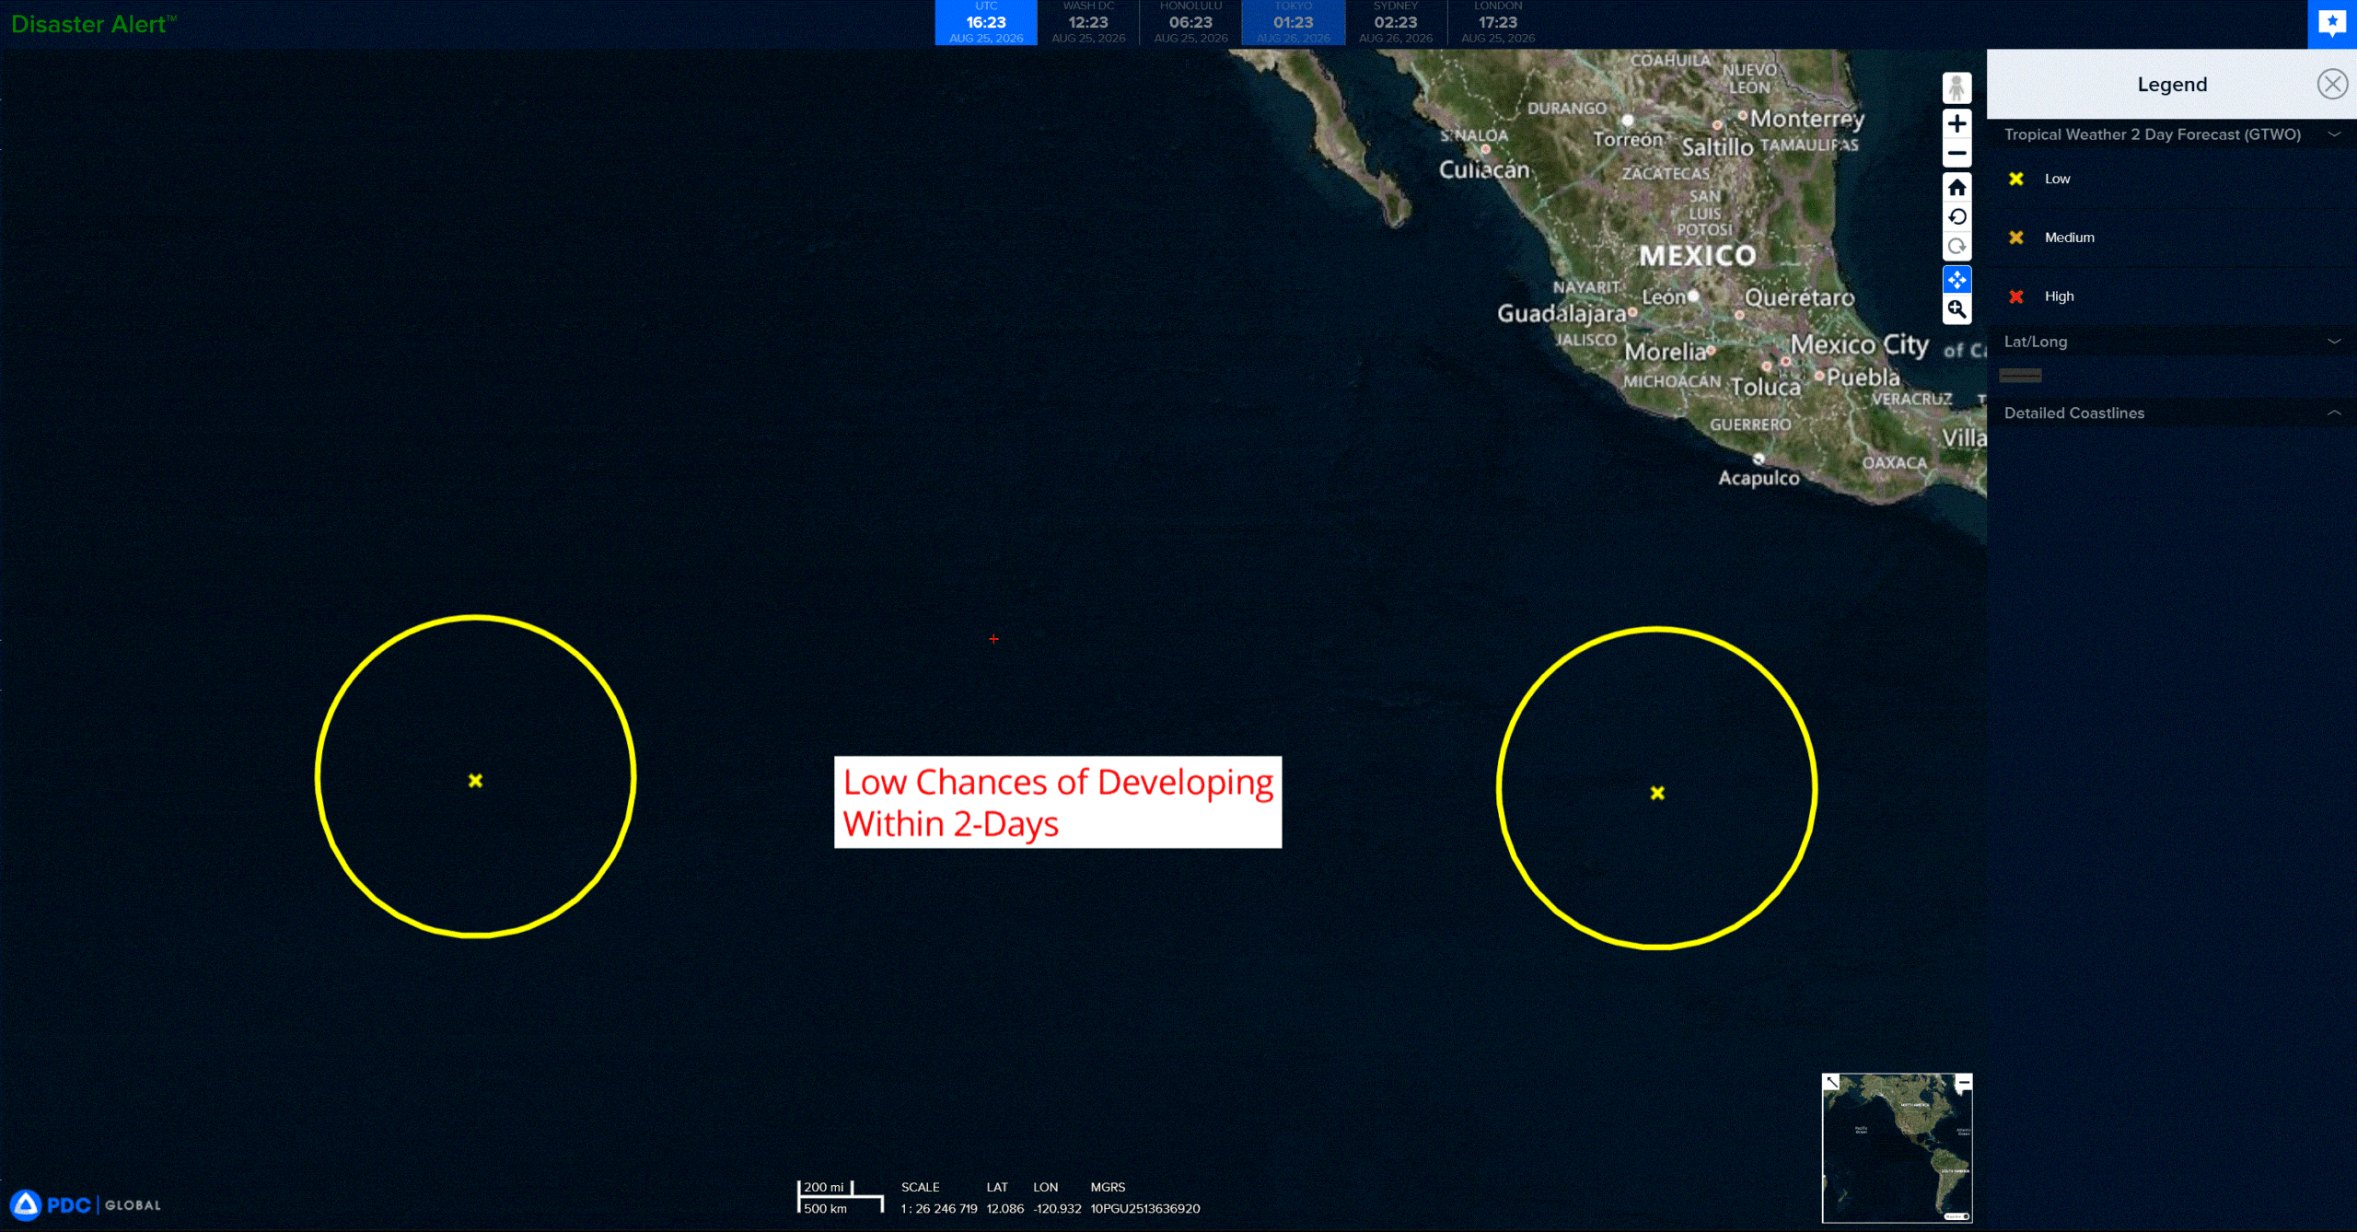Click the Mexico City map label
The width and height of the screenshot is (2357, 1232).
click(1859, 344)
